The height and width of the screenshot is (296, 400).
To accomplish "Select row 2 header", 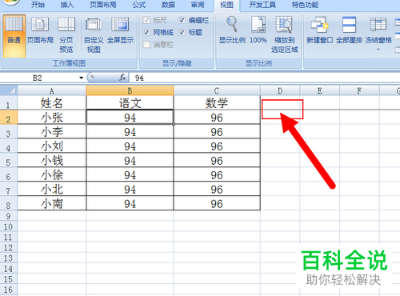I will point(9,118).
